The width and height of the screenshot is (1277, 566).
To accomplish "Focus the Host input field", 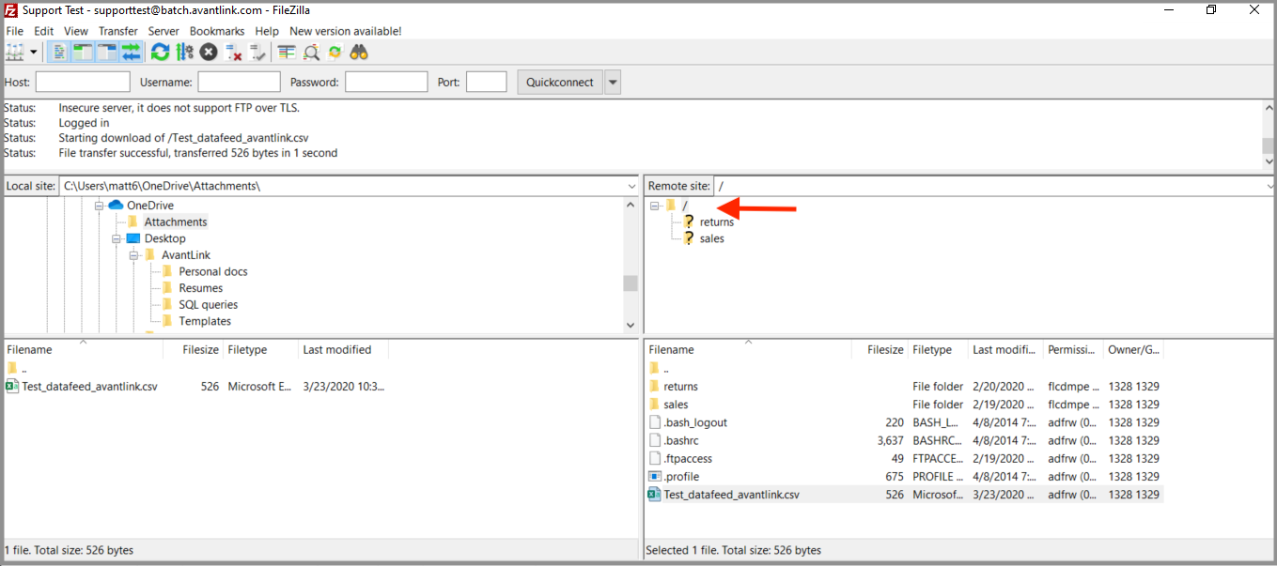I will 83,82.
